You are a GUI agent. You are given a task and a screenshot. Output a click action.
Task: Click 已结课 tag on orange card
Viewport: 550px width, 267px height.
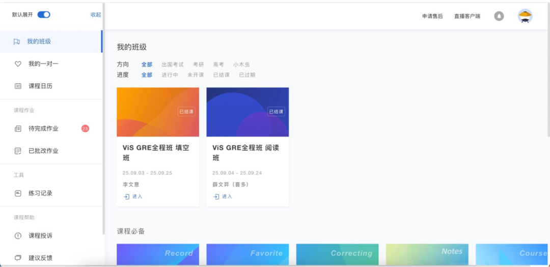(x=186, y=112)
